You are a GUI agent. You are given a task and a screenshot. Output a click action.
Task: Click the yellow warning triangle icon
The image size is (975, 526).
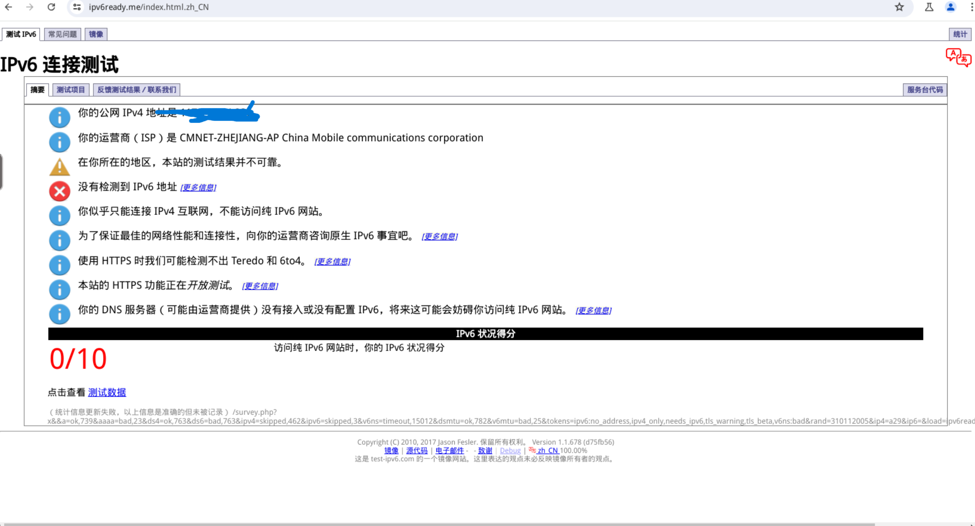click(60, 167)
